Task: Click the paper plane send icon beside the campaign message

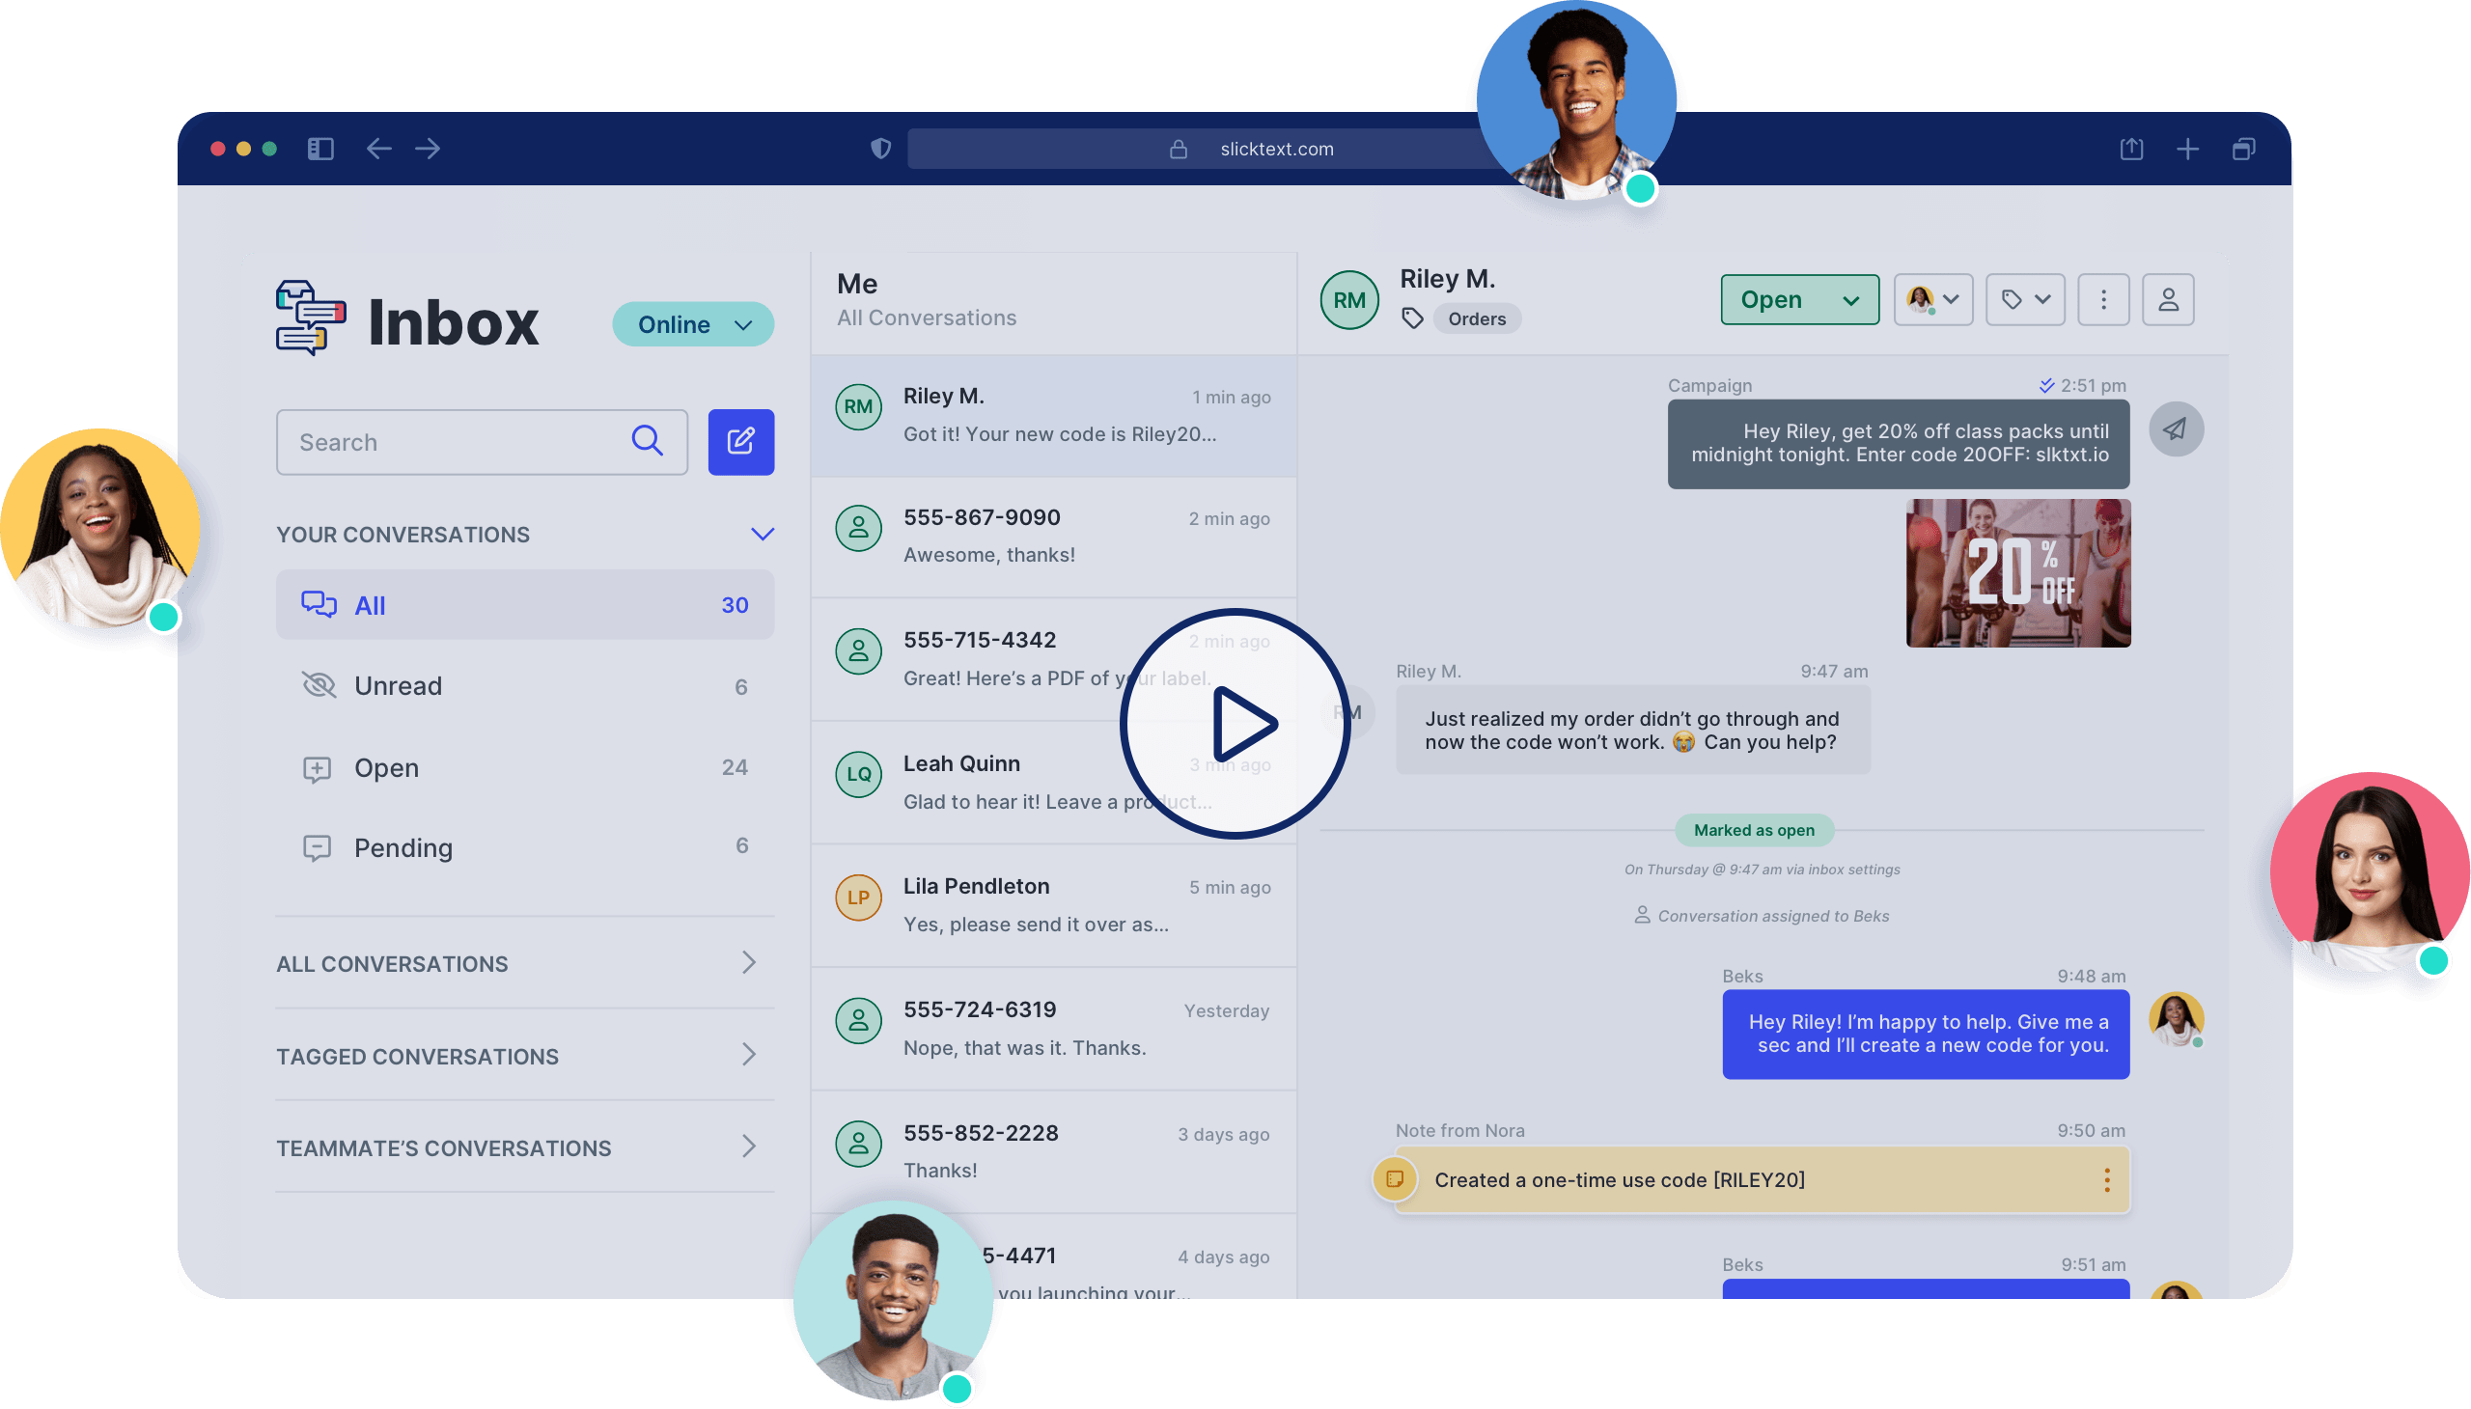Action: [x=2176, y=428]
